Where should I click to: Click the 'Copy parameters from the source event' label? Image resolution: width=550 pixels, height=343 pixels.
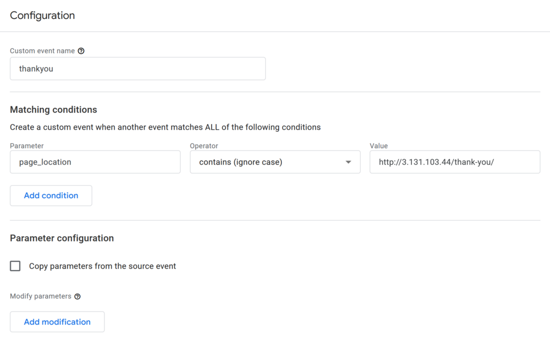coord(102,266)
